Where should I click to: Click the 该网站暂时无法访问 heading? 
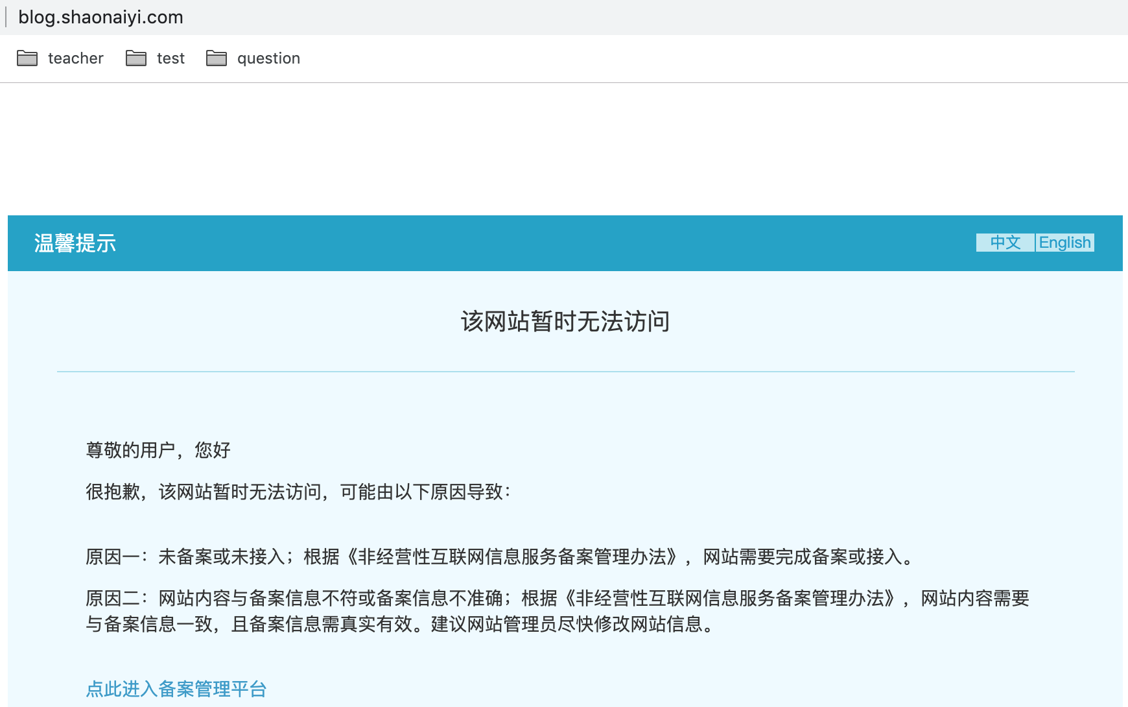[x=565, y=321]
